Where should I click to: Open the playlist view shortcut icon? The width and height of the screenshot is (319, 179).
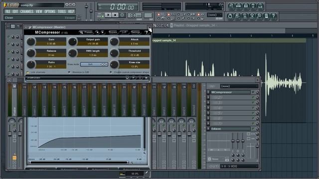231,6
